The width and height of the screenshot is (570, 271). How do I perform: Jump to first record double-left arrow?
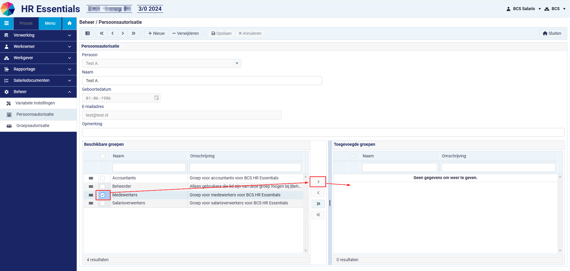(102, 33)
